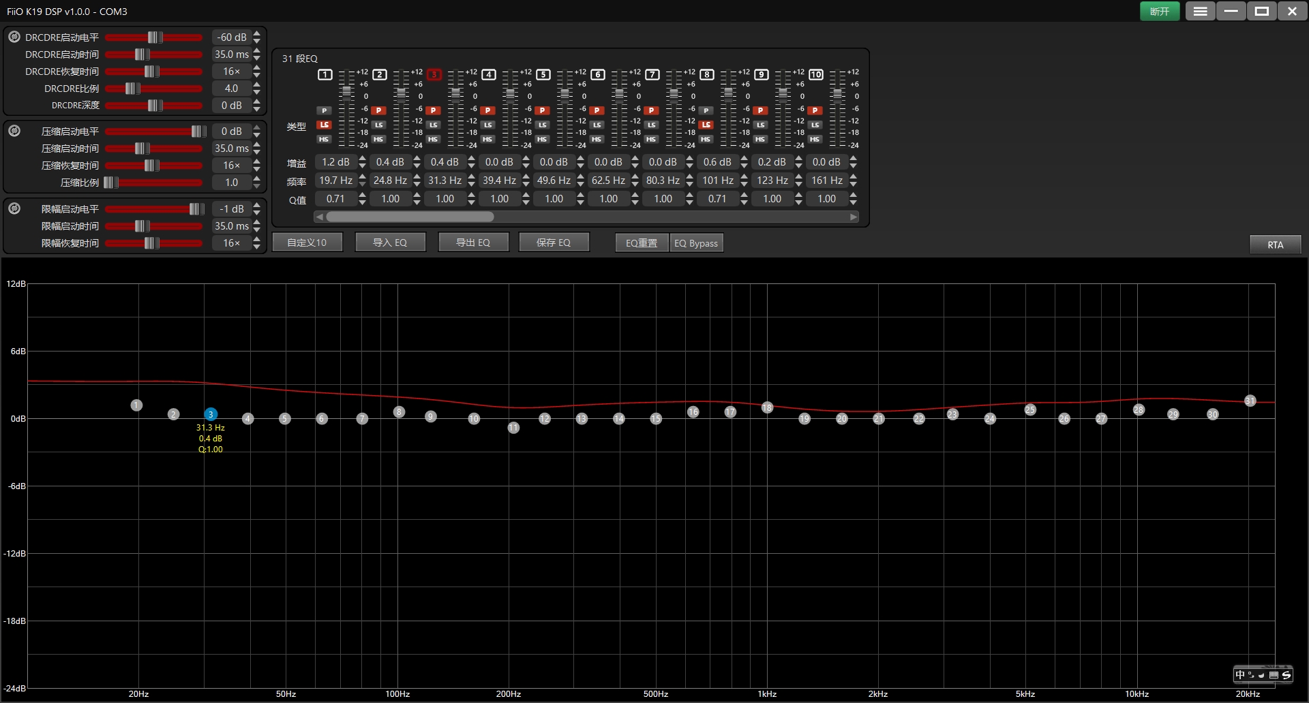Switch band 2 to LS filter
The image size is (1309, 703).
pyautogui.click(x=379, y=125)
